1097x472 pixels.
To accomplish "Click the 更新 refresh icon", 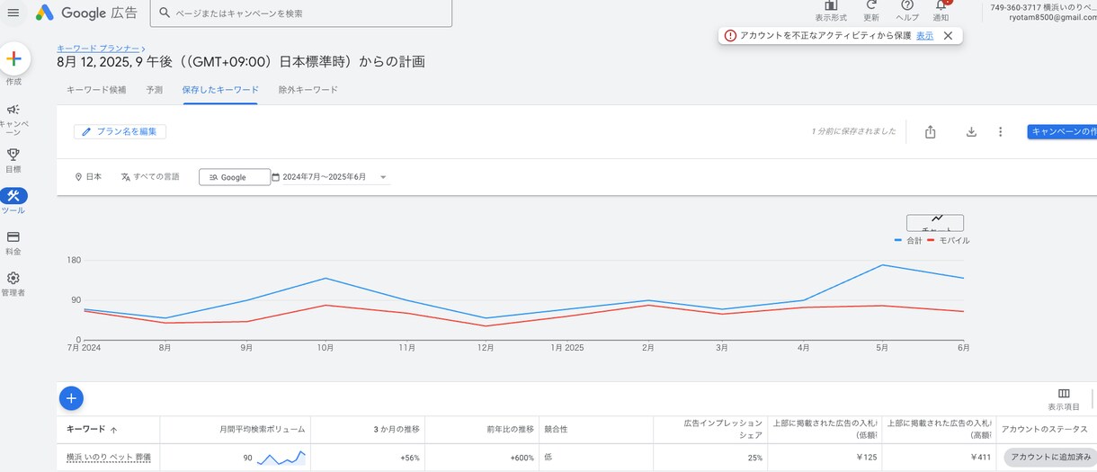I will 871,10.
